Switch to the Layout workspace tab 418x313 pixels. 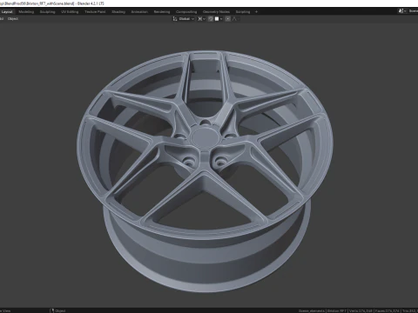[7, 12]
